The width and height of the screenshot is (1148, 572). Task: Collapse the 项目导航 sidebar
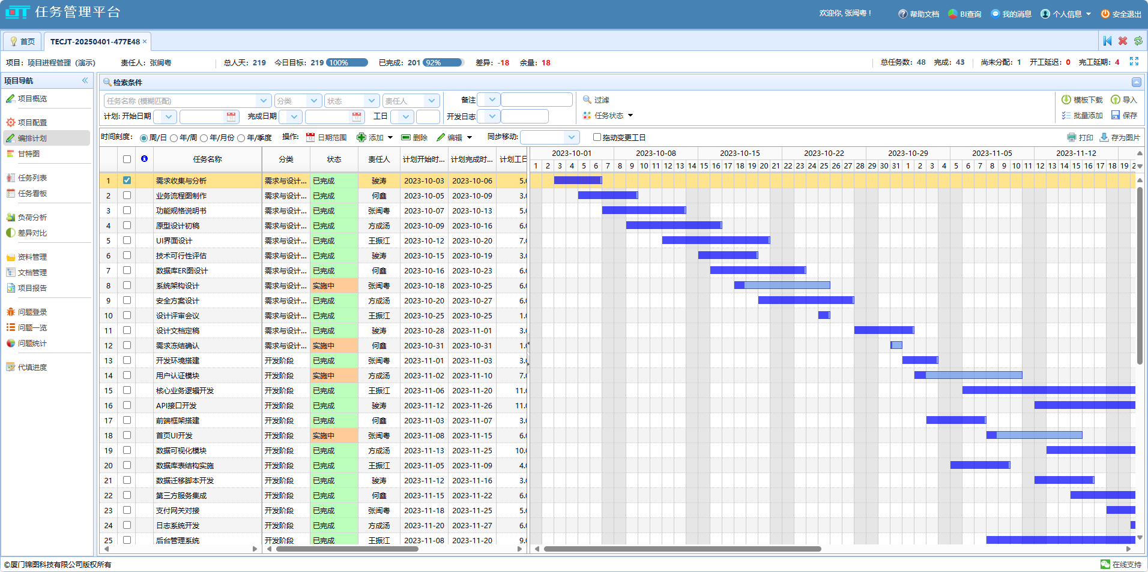pos(85,80)
